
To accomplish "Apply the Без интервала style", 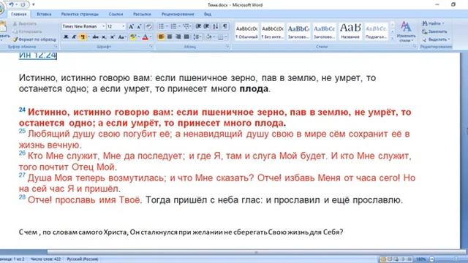I will coord(273,31).
